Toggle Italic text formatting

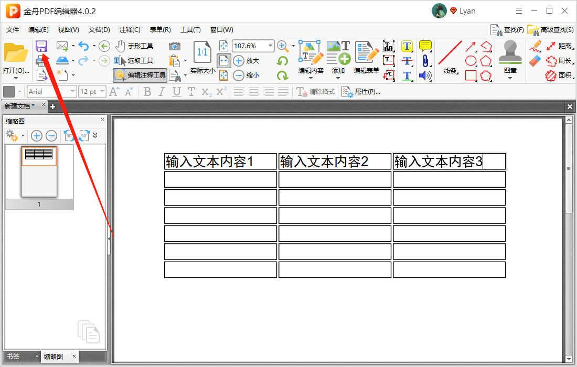(162, 92)
